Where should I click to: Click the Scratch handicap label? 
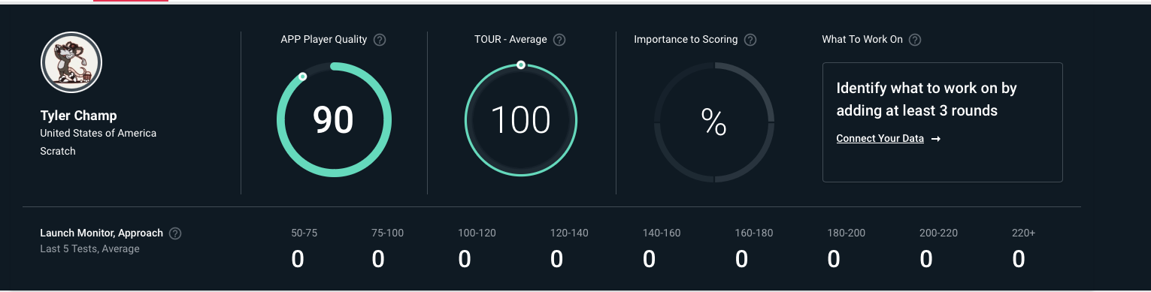point(58,151)
